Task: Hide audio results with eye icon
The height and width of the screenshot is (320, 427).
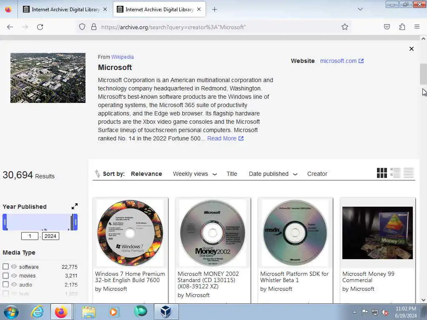Action: pos(14,285)
